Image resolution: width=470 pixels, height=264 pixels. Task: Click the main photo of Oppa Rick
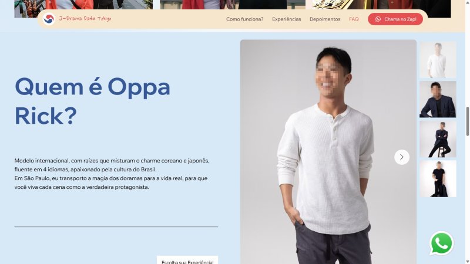[328, 152]
